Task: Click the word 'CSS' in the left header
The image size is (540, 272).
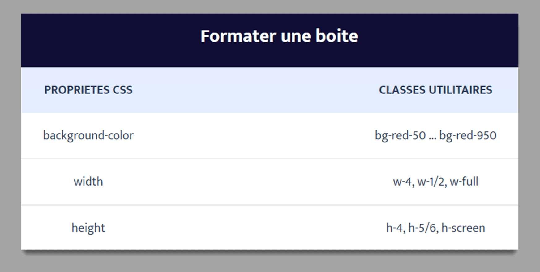Action: 122,90
